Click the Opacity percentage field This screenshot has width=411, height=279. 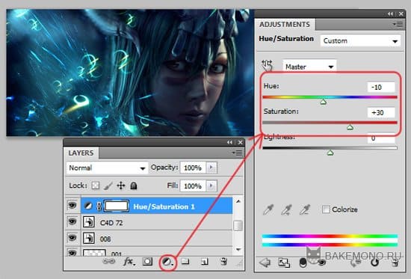click(194, 168)
